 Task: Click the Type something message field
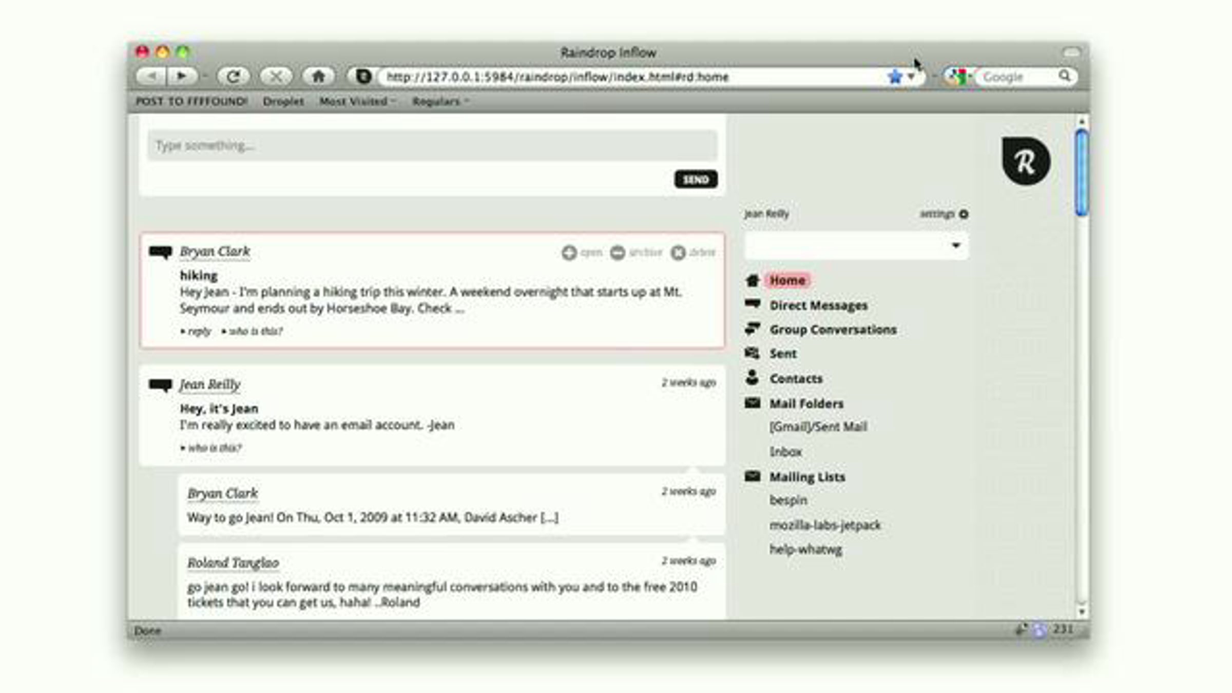click(432, 145)
